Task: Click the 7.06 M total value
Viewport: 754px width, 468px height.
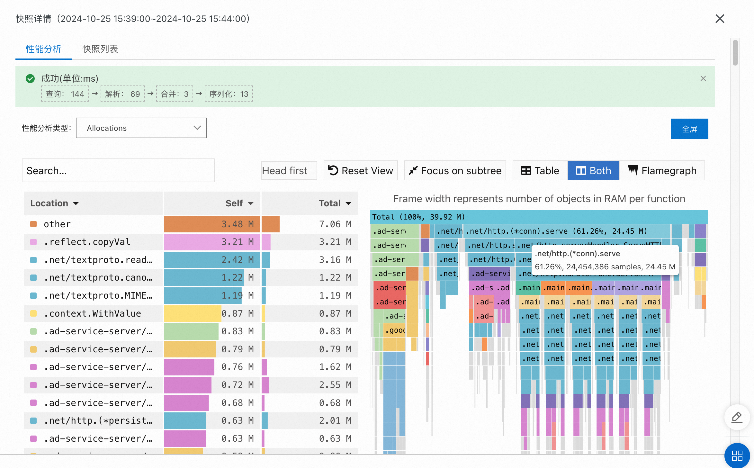Action: coord(335,224)
